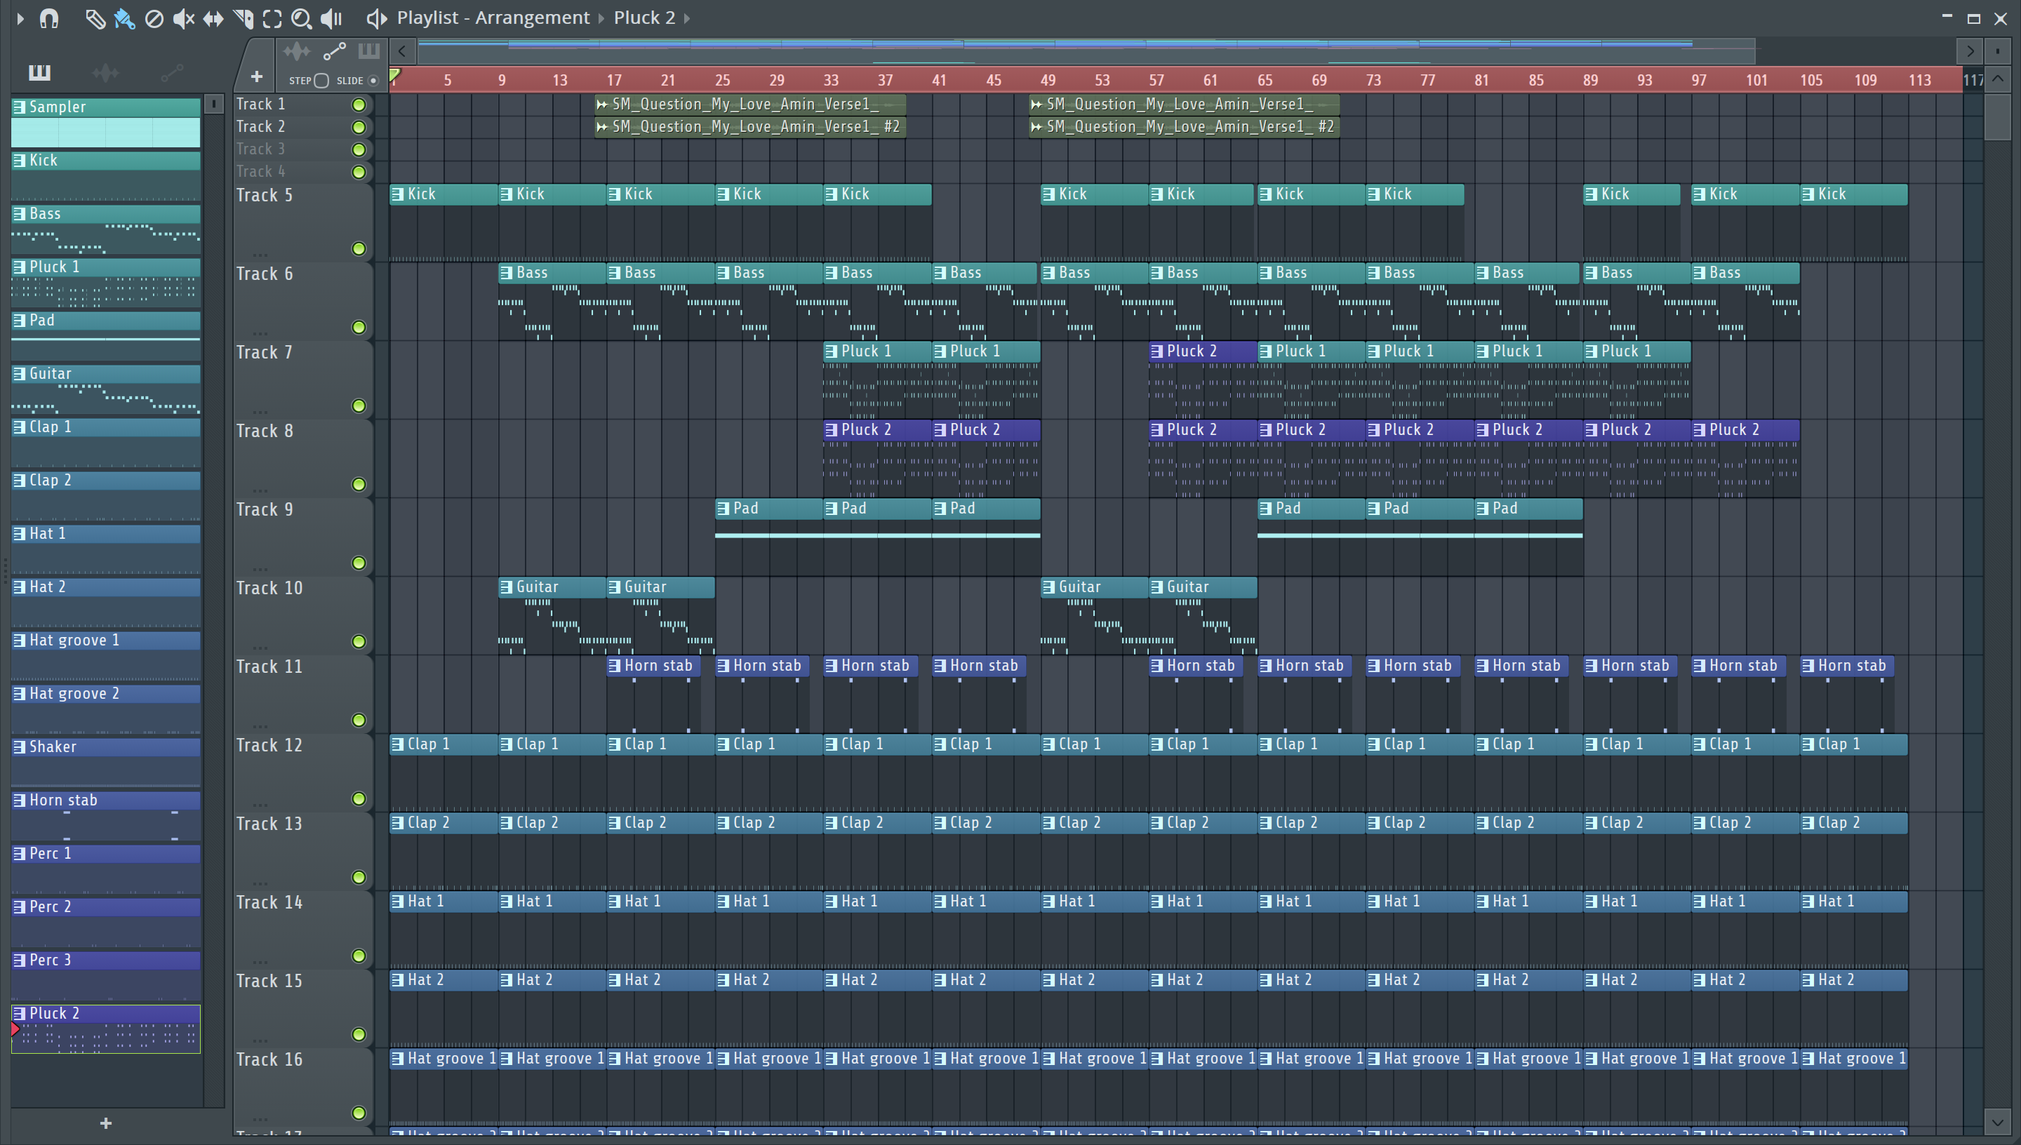Click the picker scrollbar handle beside Sampler
Screen dimensions: 2021x1145
[213, 104]
